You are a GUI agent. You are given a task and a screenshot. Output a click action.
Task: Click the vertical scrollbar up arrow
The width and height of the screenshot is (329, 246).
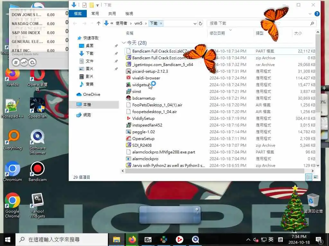pyautogui.click(x=318, y=32)
